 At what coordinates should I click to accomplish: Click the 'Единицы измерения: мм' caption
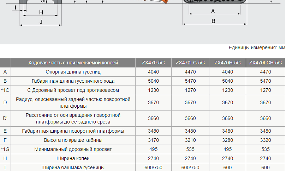[257, 47]
